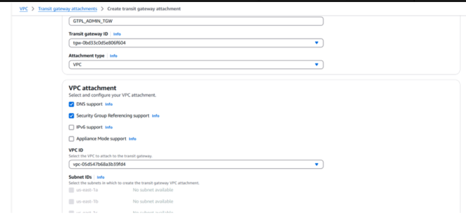Click Info next to Subnet IDs

[100, 177]
